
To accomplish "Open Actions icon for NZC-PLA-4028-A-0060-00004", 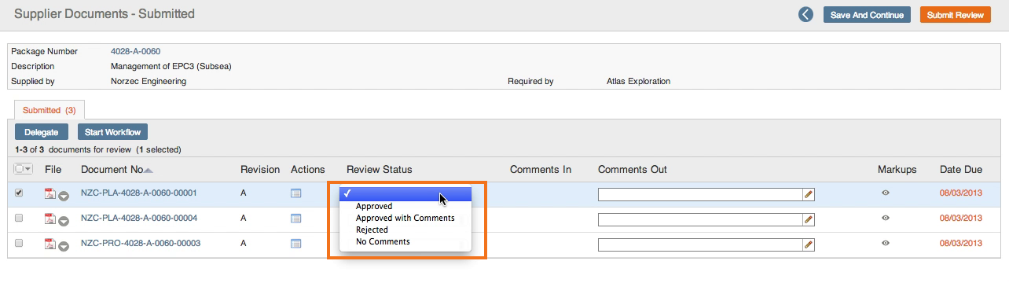I will point(296,219).
